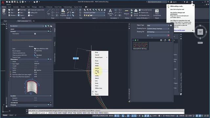This screenshot has height=118, width=210.
Task: Open the Tools button in ribbon
Action: tap(4, 12)
